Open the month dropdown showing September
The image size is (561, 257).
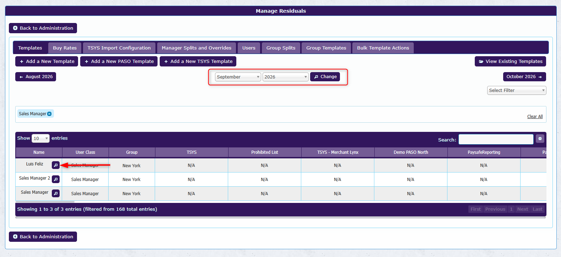point(238,77)
